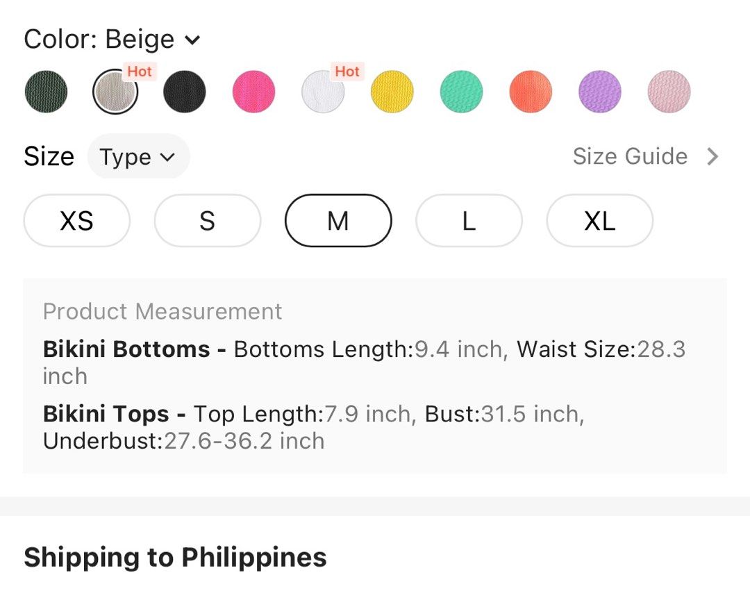Choose the yellow color swatch
Viewport: 750px width, 600px height.
(392, 92)
